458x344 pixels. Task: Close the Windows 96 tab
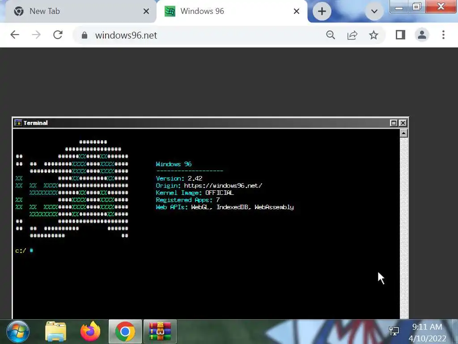pyautogui.click(x=296, y=11)
